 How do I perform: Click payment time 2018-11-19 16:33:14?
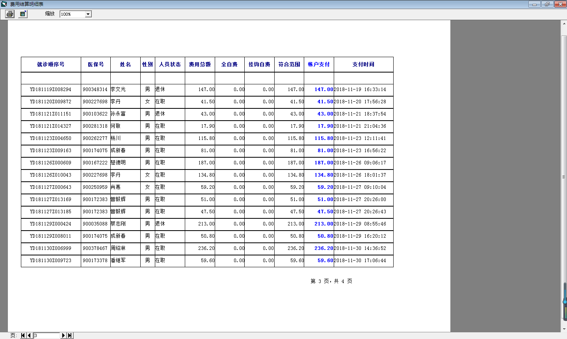coord(360,89)
